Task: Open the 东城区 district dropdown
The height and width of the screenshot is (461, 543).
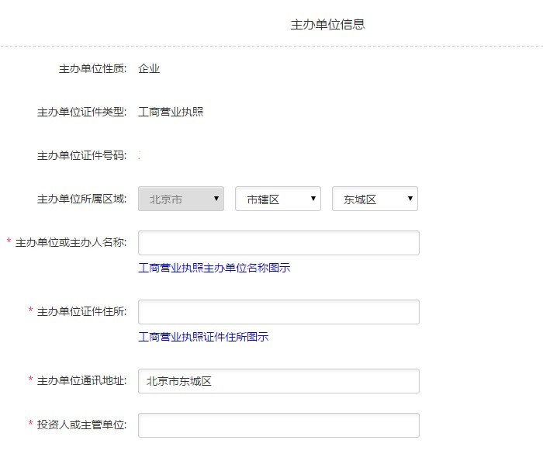Action: click(375, 199)
